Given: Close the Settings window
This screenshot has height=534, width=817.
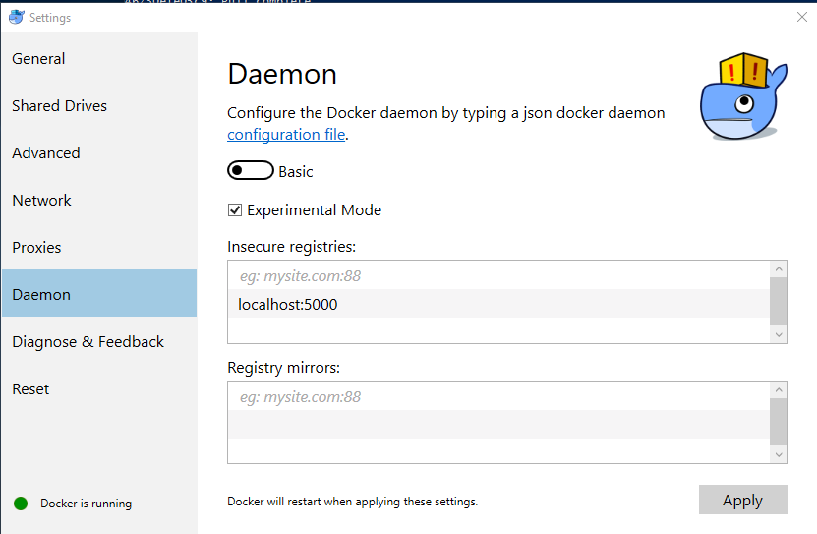Looking at the screenshot, I should pyautogui.click(x=801, y=17).
